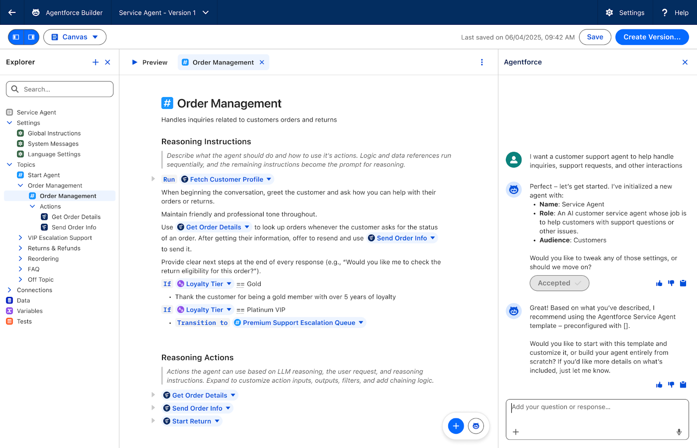Click the plus icon in Explorer panel
The height and width of the screenshot is (448, 697).
pos(95,62)
